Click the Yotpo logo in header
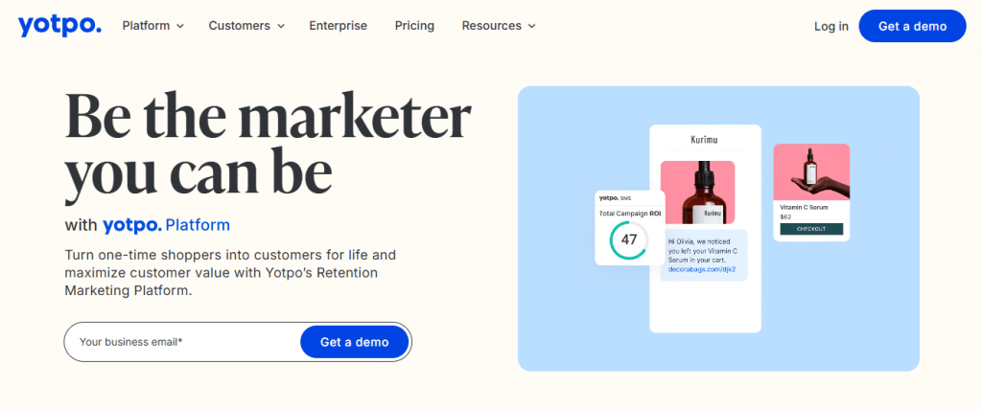Viewport: 982px width, 410px height. coord(58,26)
